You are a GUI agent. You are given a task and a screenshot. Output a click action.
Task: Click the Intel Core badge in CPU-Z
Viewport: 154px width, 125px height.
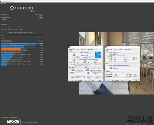tap(98, 55)
